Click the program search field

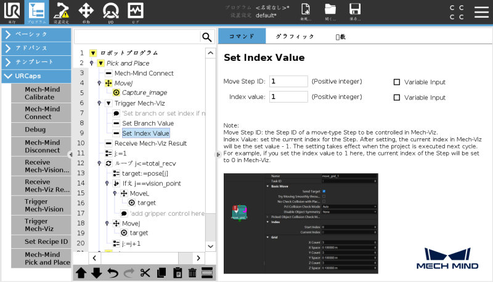click(x=137, y=37)
